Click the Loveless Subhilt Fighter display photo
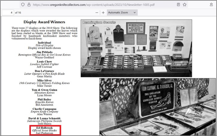Viewport: 217px width, 136px height. (x=157, y=107)
